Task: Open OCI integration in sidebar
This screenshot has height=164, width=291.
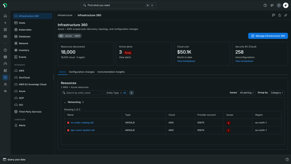Action: 32,105
